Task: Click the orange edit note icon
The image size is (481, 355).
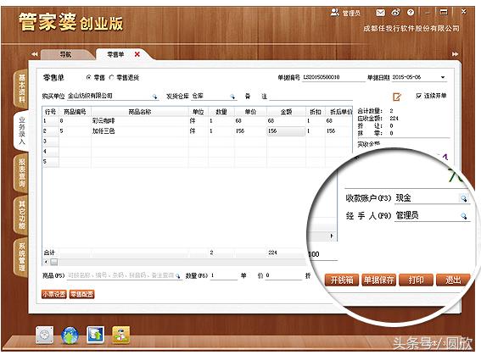Action: 397,97
